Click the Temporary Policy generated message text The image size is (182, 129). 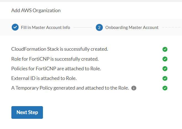pos(70,88)
